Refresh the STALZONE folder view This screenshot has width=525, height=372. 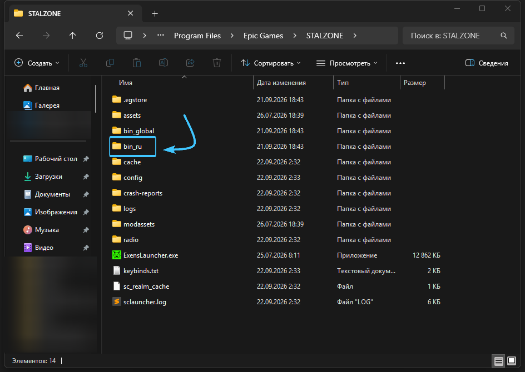click(100, 36)
